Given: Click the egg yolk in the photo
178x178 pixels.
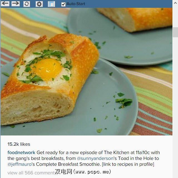Looking at the screenshot, I should pos(47,69).
